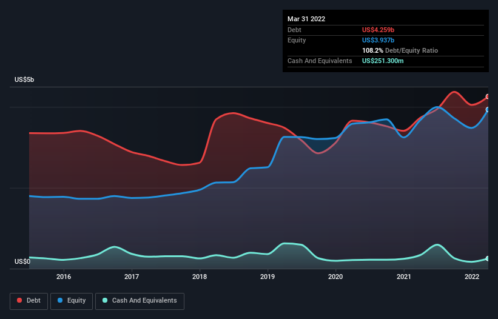Click the US$0 axis label
The image size is (498, 319).
22,261
